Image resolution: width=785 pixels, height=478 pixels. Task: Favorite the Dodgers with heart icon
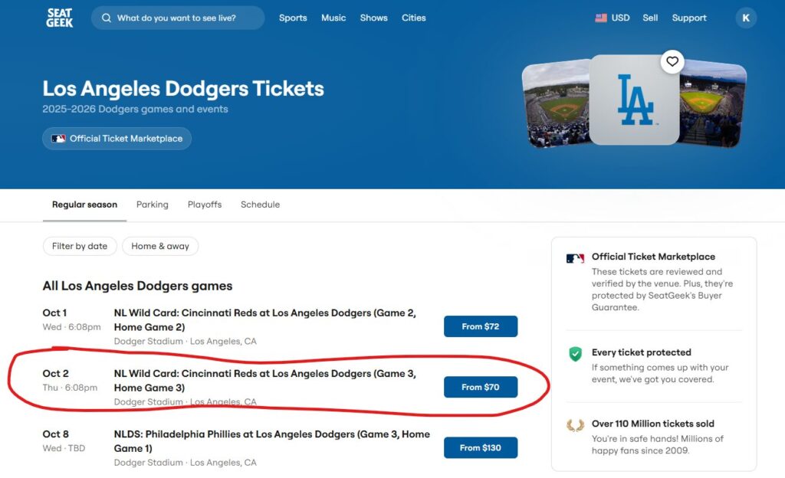coord(672,62)
